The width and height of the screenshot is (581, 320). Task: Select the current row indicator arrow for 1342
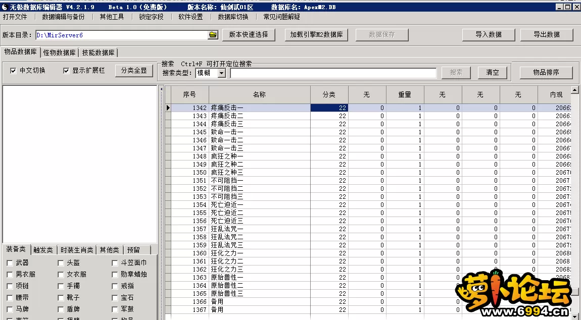(x=168, y=108)
